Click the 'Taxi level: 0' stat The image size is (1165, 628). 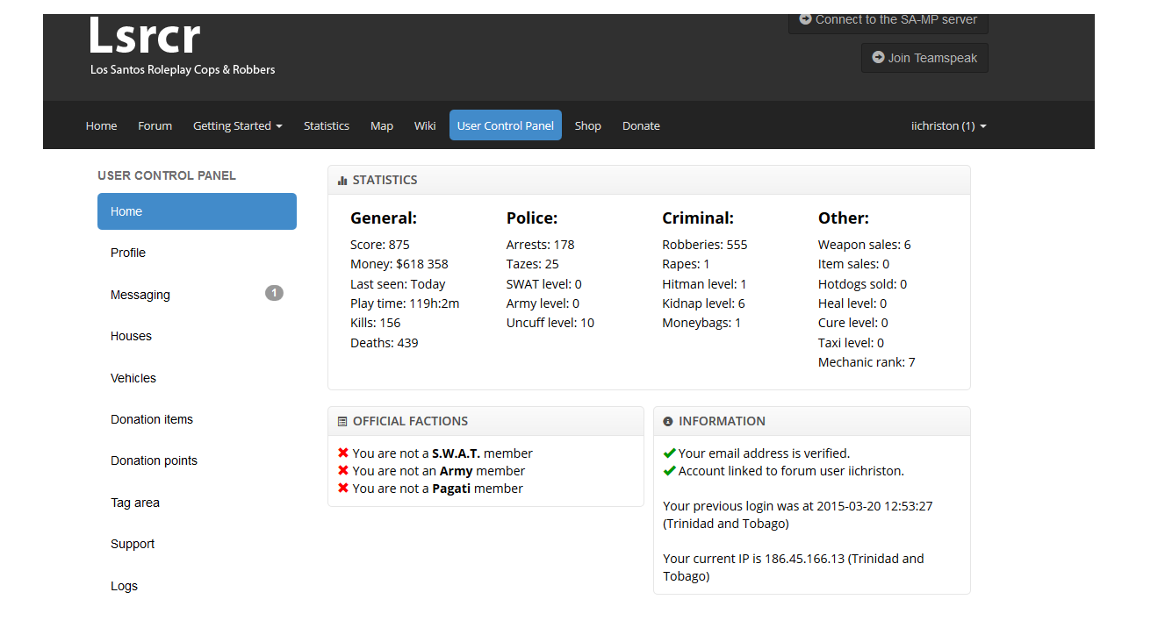(x=852, y=343)
